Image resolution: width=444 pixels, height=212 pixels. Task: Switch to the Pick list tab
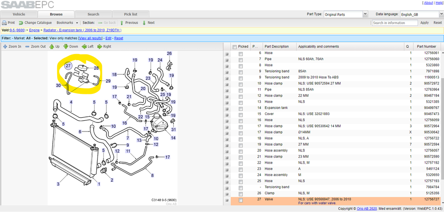pyautogui.click(x=131, y=14)
